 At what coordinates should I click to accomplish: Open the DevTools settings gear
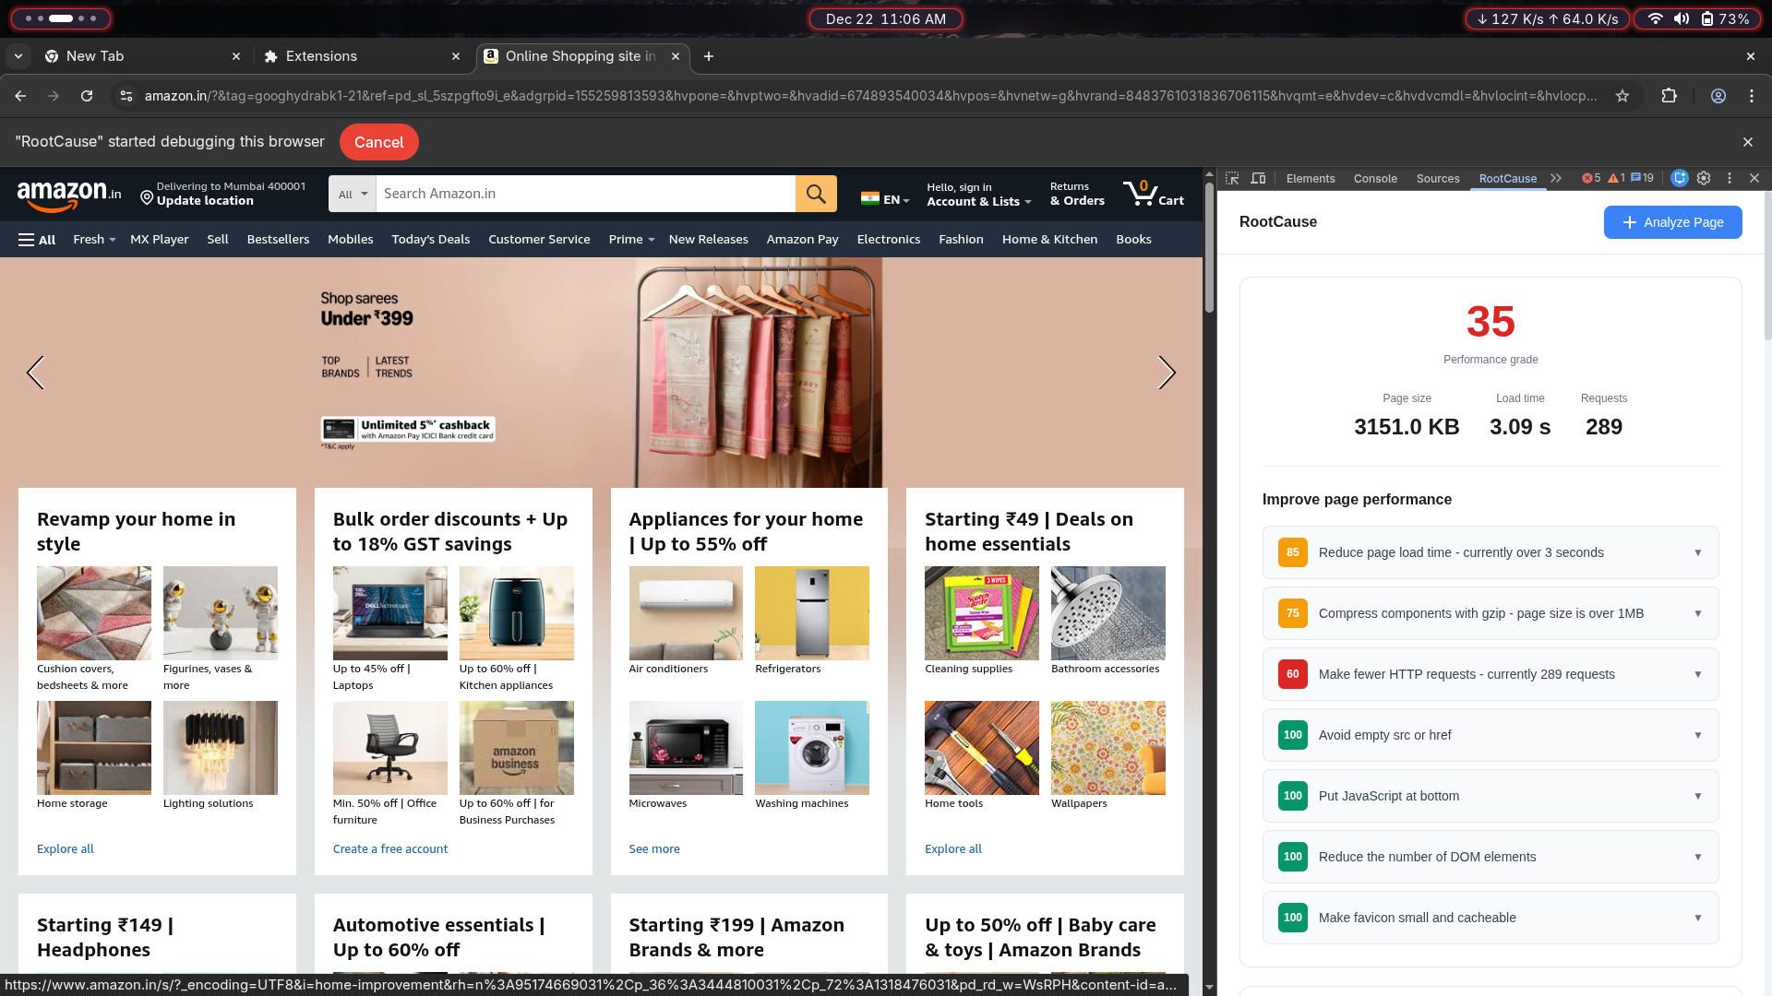(1704, 178)
